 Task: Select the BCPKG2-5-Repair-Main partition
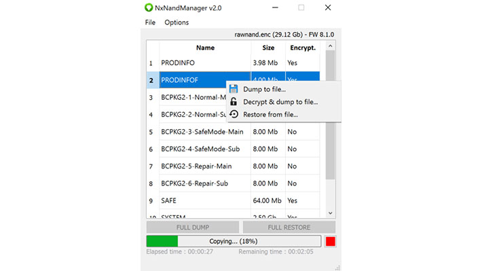click(205, 166)
